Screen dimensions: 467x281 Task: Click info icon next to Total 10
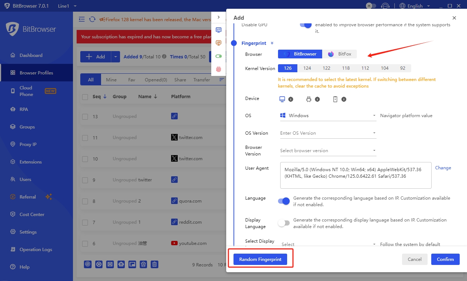pos(164,57)
